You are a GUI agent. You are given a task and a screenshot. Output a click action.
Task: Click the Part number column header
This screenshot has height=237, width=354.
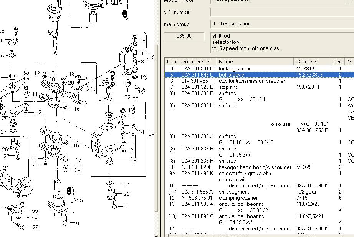pyautogui.click(x=195, y=62)
